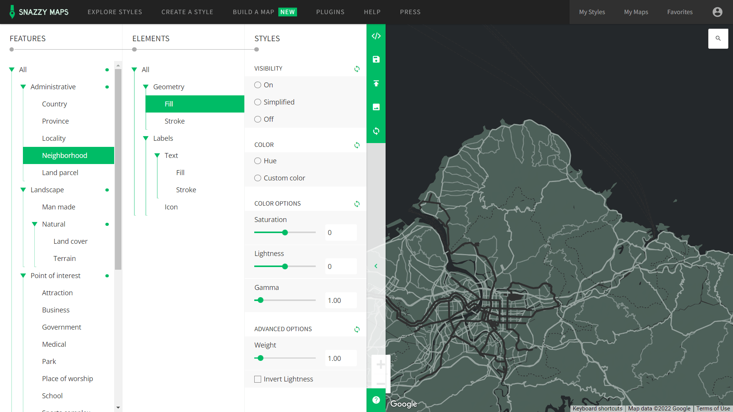Open My Maps link
This screenshot has height=412, width=733.
(x=636, y=12)
